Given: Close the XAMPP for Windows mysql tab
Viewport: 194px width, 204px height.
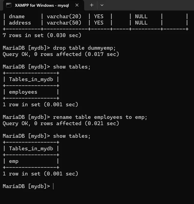Looking at the screenshot, I should tap(77, 5).
